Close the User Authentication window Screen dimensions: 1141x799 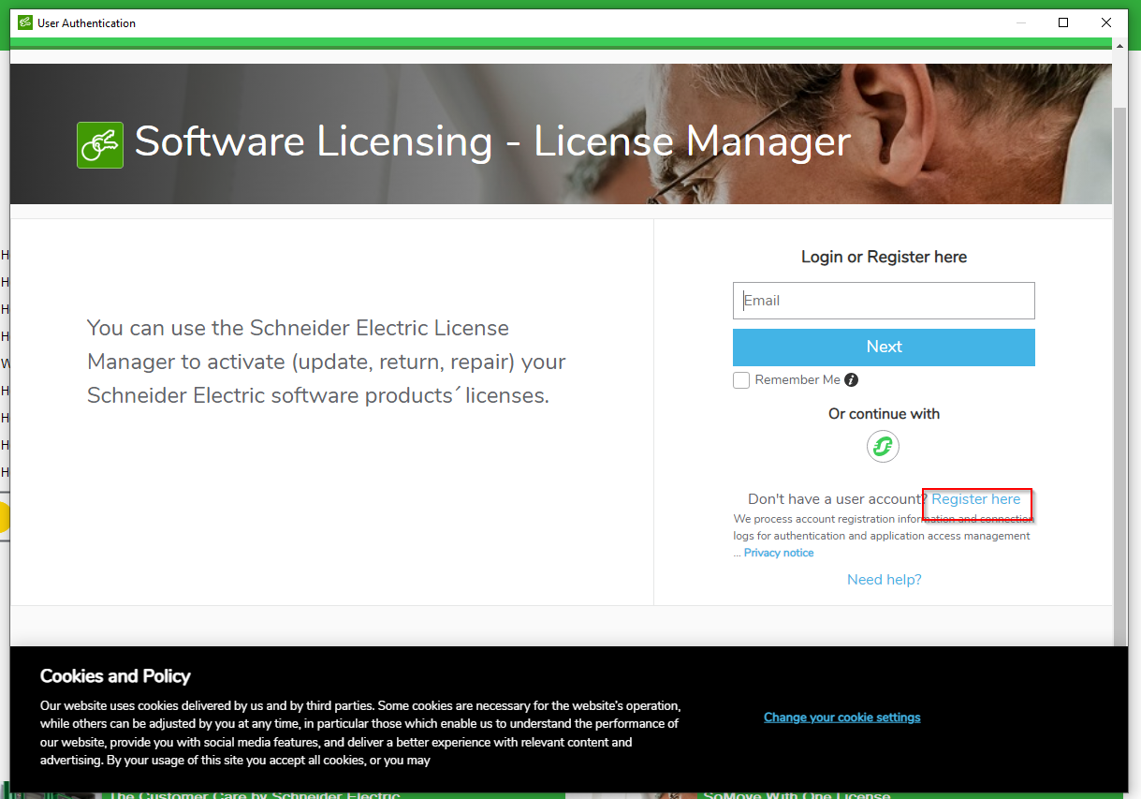[1106, 22]
